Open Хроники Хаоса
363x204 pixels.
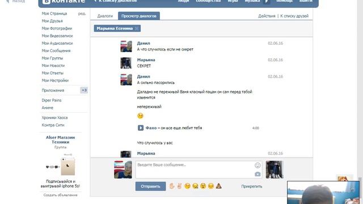tap(54, 117)
